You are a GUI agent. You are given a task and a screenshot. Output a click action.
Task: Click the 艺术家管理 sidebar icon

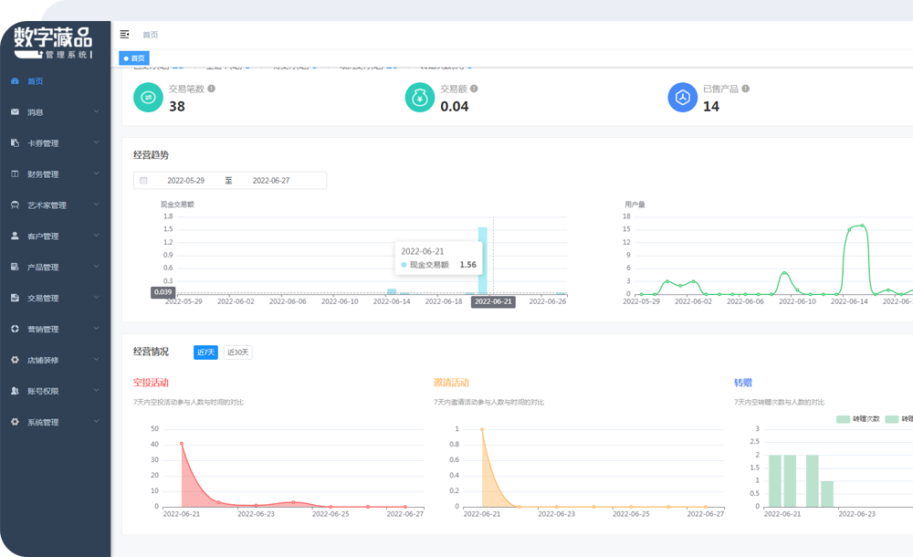coord(16,205)
